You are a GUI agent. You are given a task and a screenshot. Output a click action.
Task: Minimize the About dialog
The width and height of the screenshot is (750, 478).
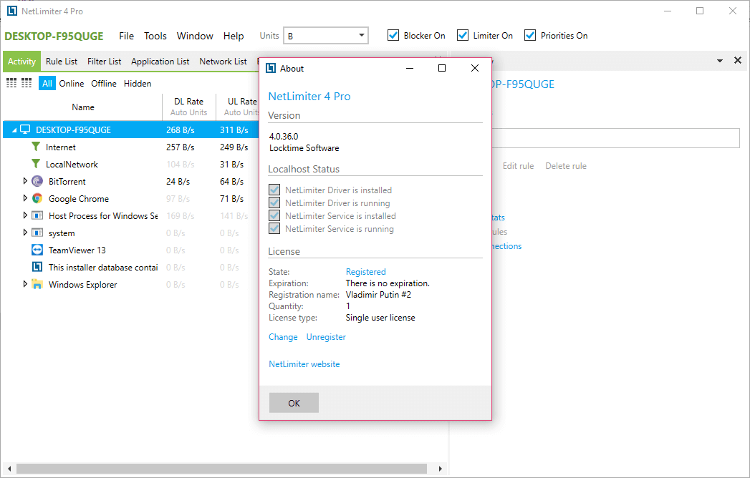[410, 68]
